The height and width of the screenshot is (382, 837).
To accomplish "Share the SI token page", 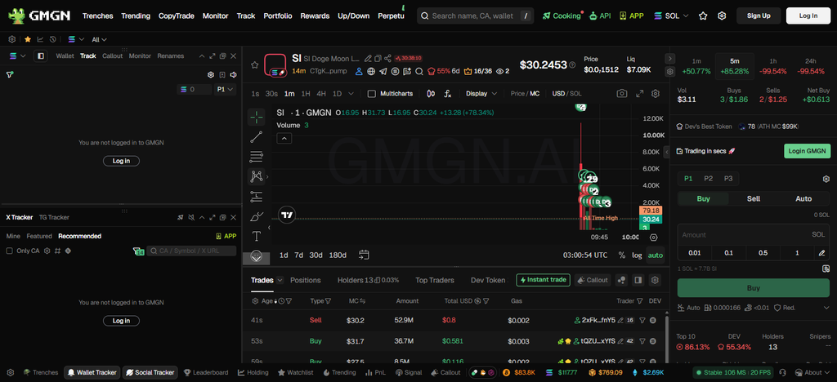I will pos(388,58).
